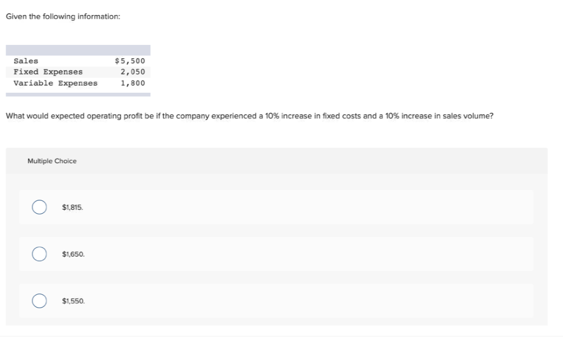Click the 'Given the following information' text
The image size is (563, 337).
point(63,17)
